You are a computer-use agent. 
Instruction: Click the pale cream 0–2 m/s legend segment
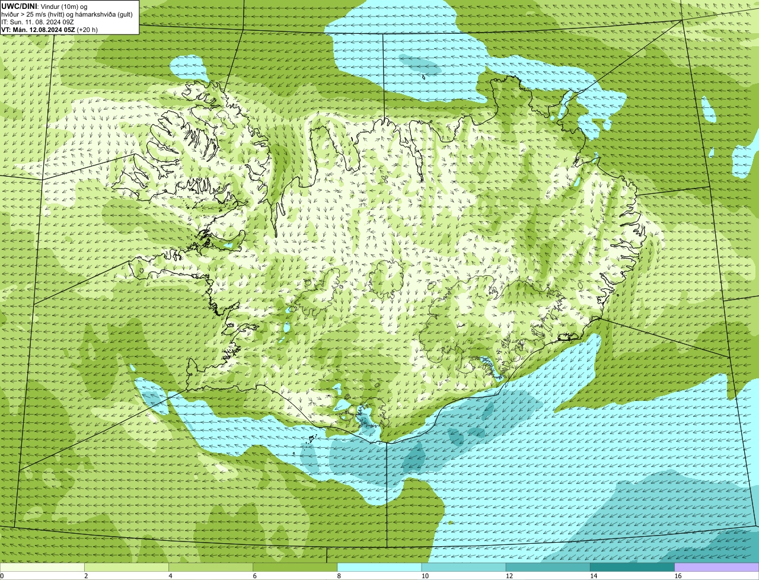click(42, 567)
